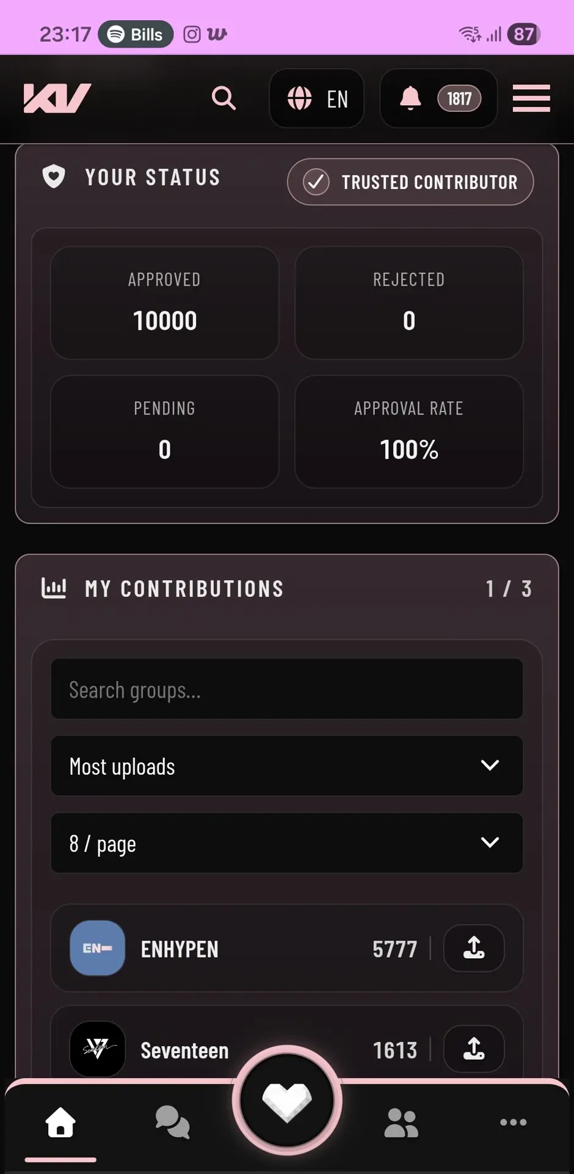Open the notifications bell

point(410,98)
